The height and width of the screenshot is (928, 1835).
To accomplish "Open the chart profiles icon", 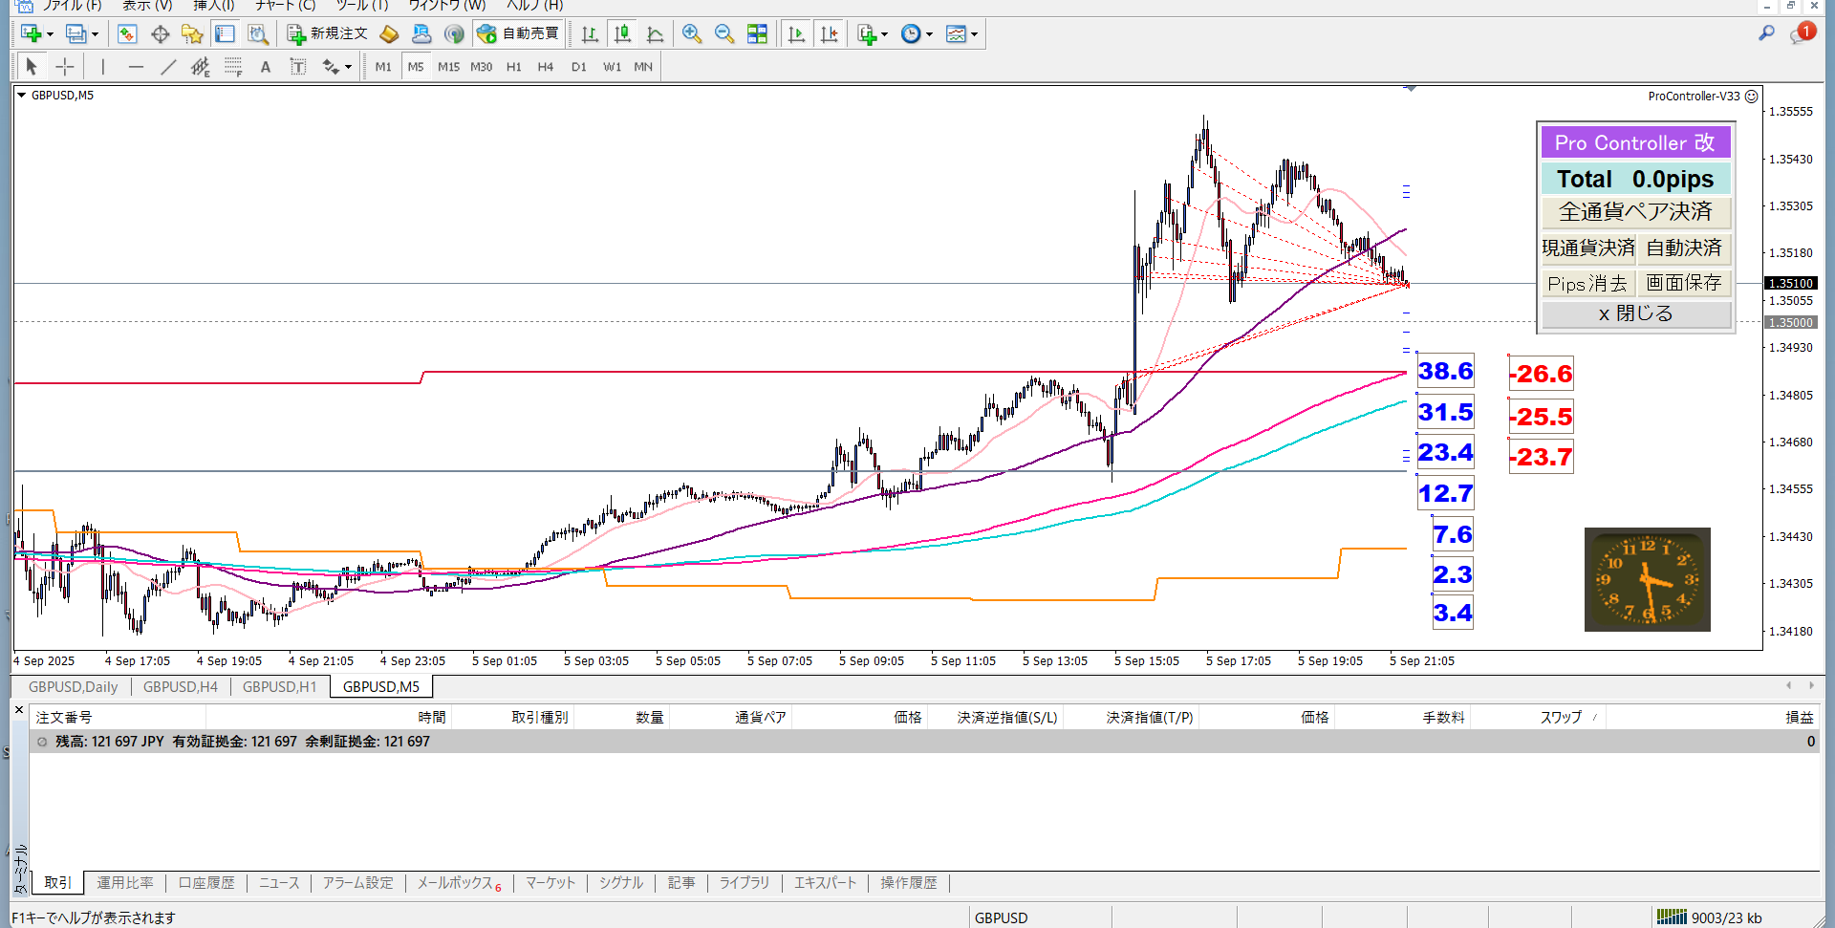I will pos(76,34).
